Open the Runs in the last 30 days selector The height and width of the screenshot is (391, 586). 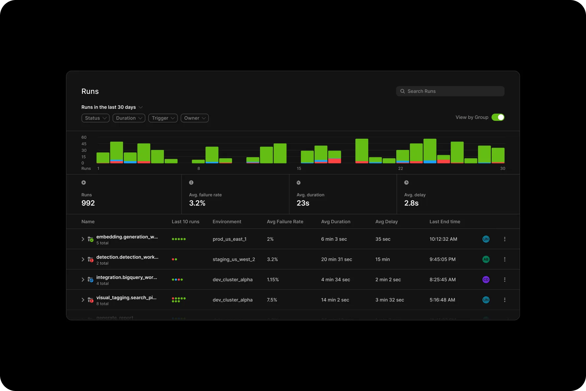112,107
